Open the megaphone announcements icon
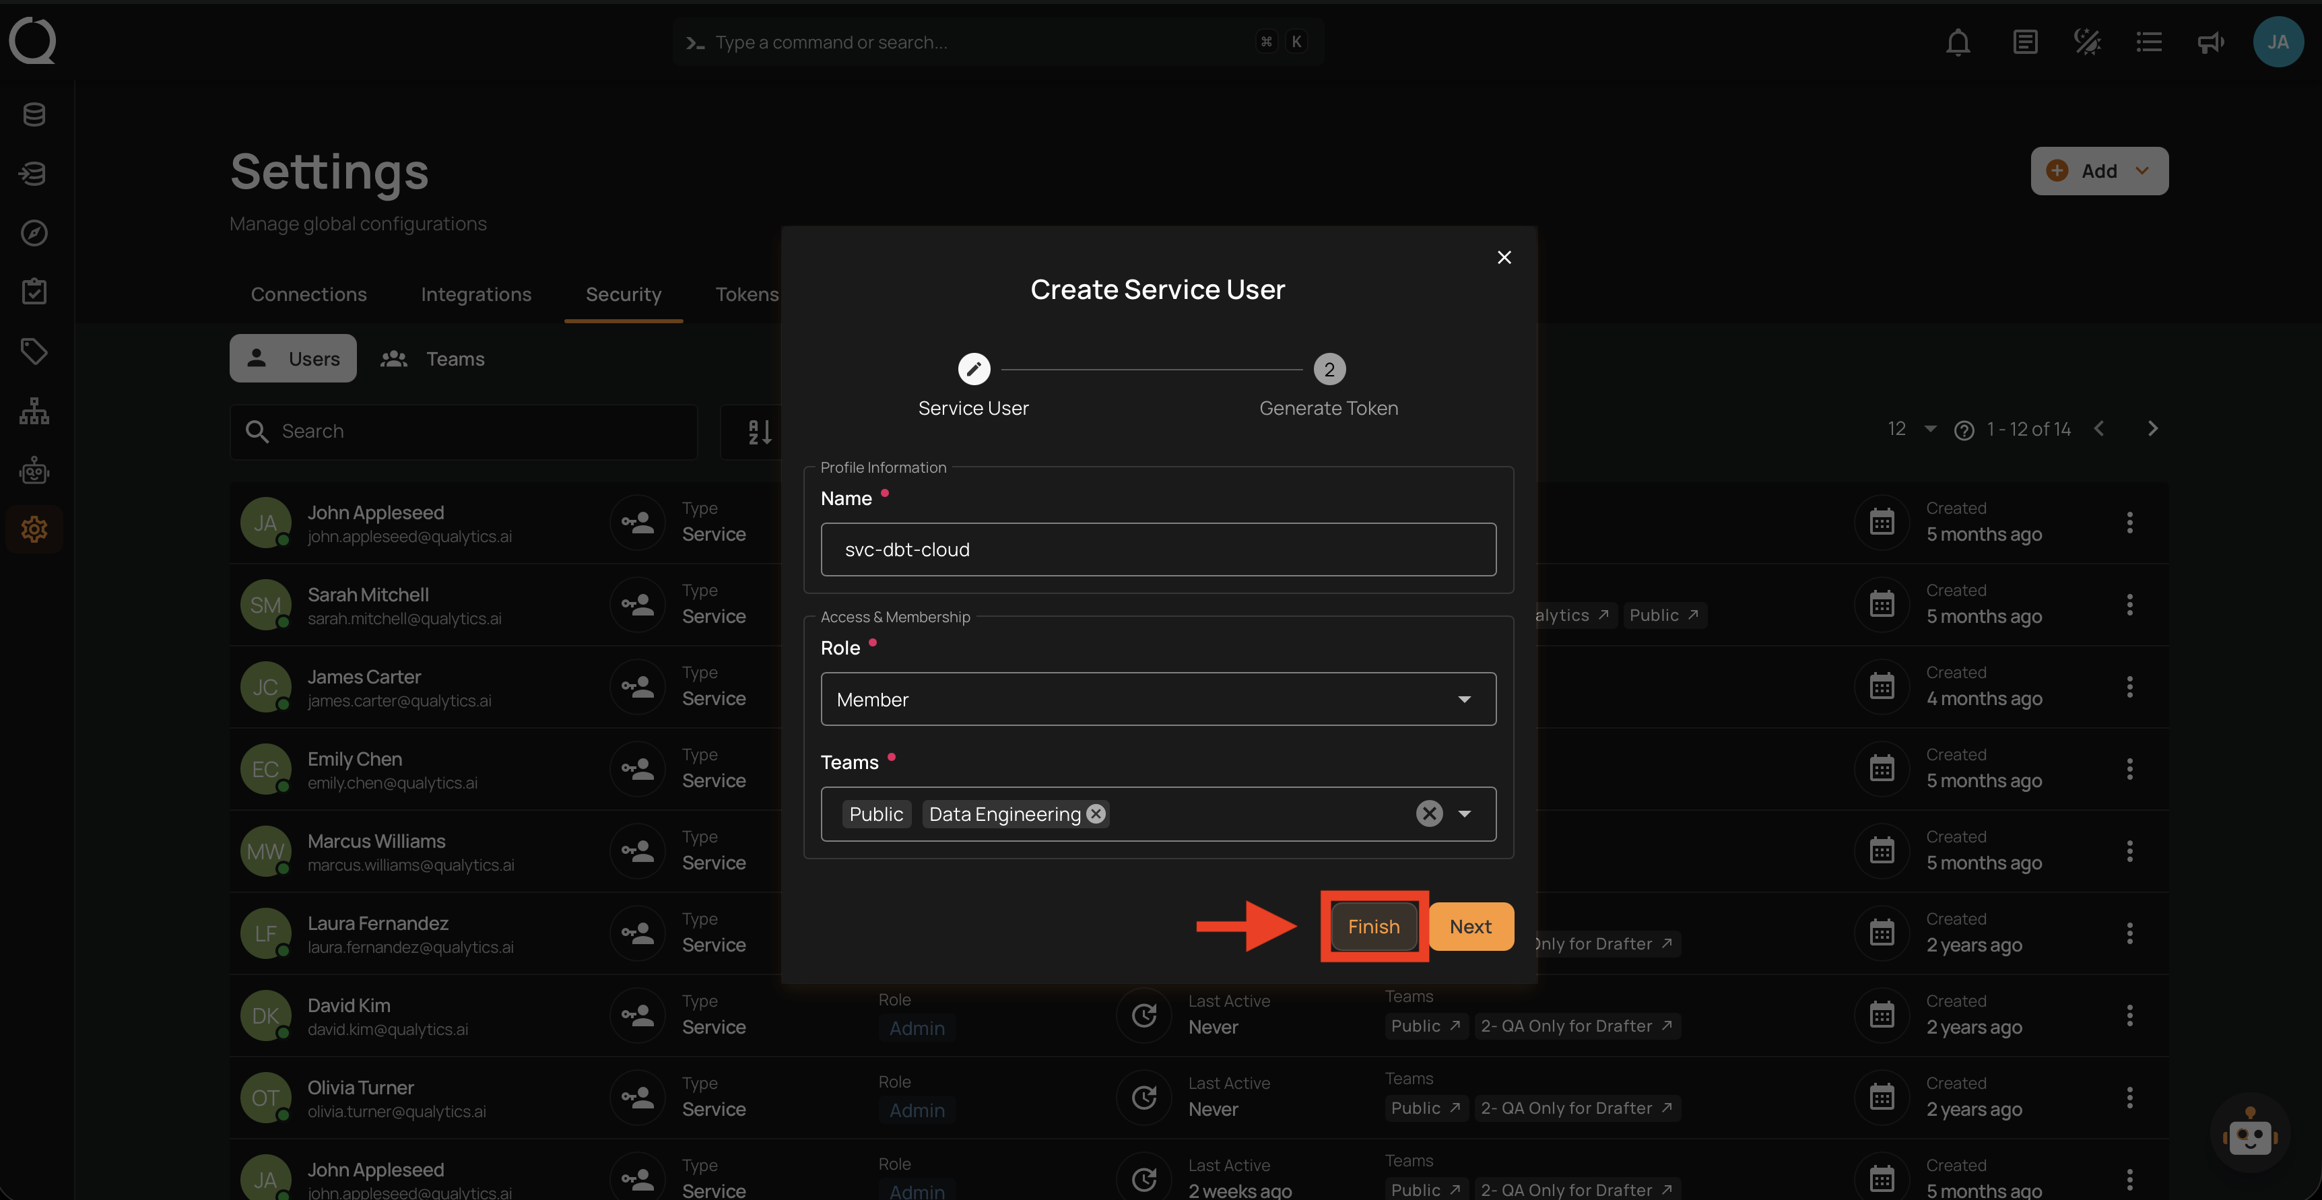The height and width of the screenshot is (1200, 2322). 2210,42
